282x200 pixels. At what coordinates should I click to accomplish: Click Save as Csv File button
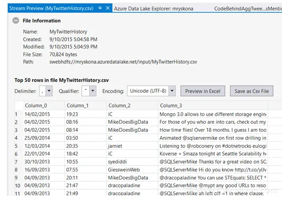[251, 91]
